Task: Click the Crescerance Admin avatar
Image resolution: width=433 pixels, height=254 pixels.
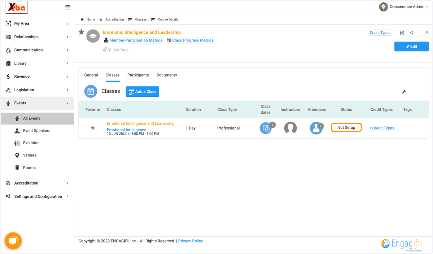Action: (383, 6)
